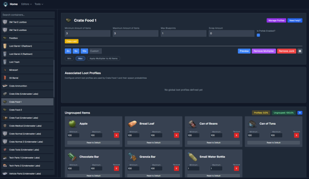Screen dimensions: 309x179
Task: Click the Max Blueprints field
Action: [184, 33]
